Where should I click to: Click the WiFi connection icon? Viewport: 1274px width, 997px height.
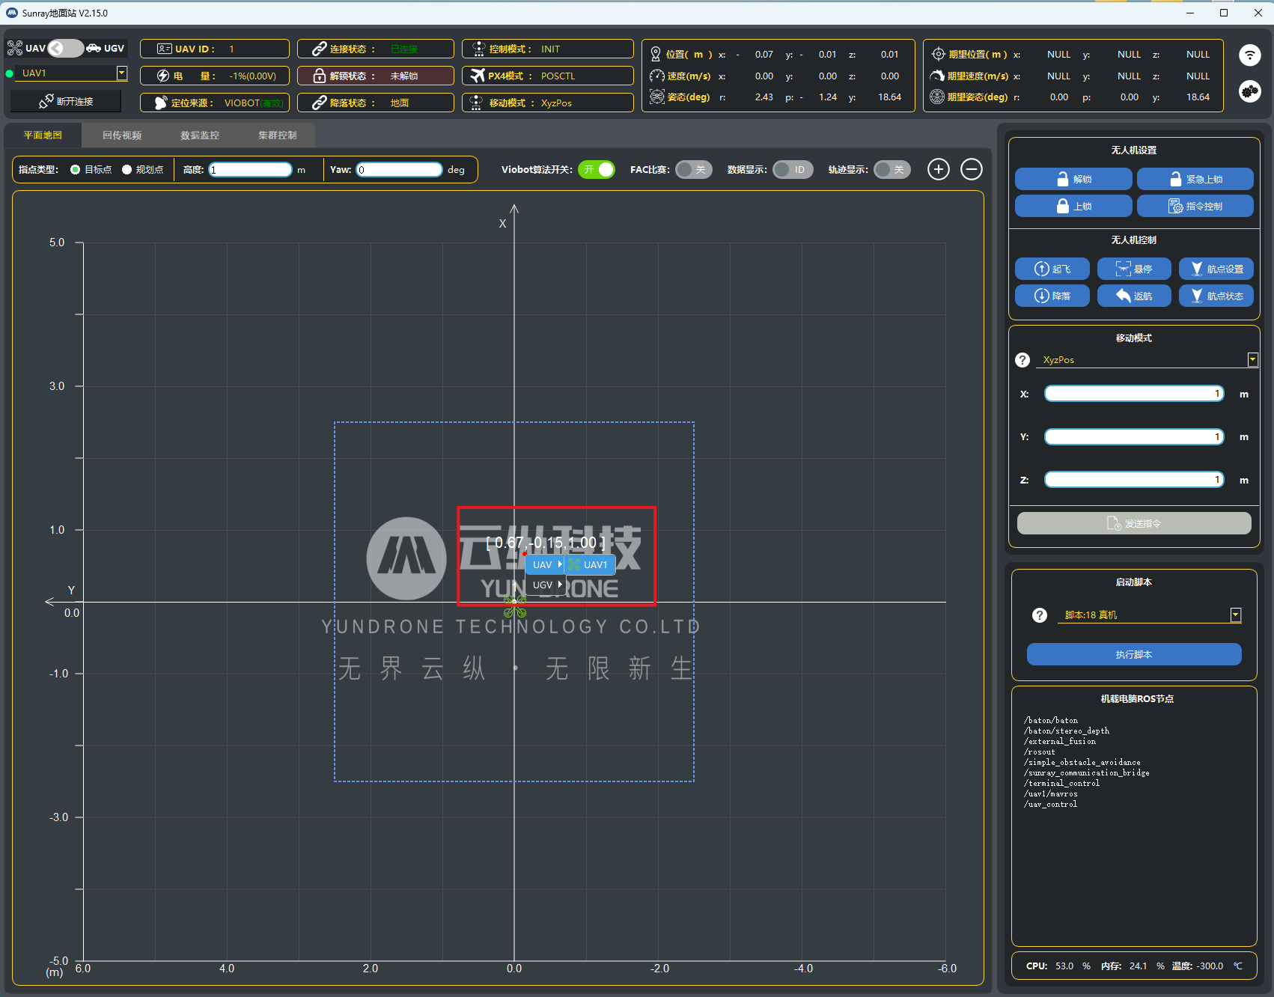pyautogui.click(x=1249, y=55)
